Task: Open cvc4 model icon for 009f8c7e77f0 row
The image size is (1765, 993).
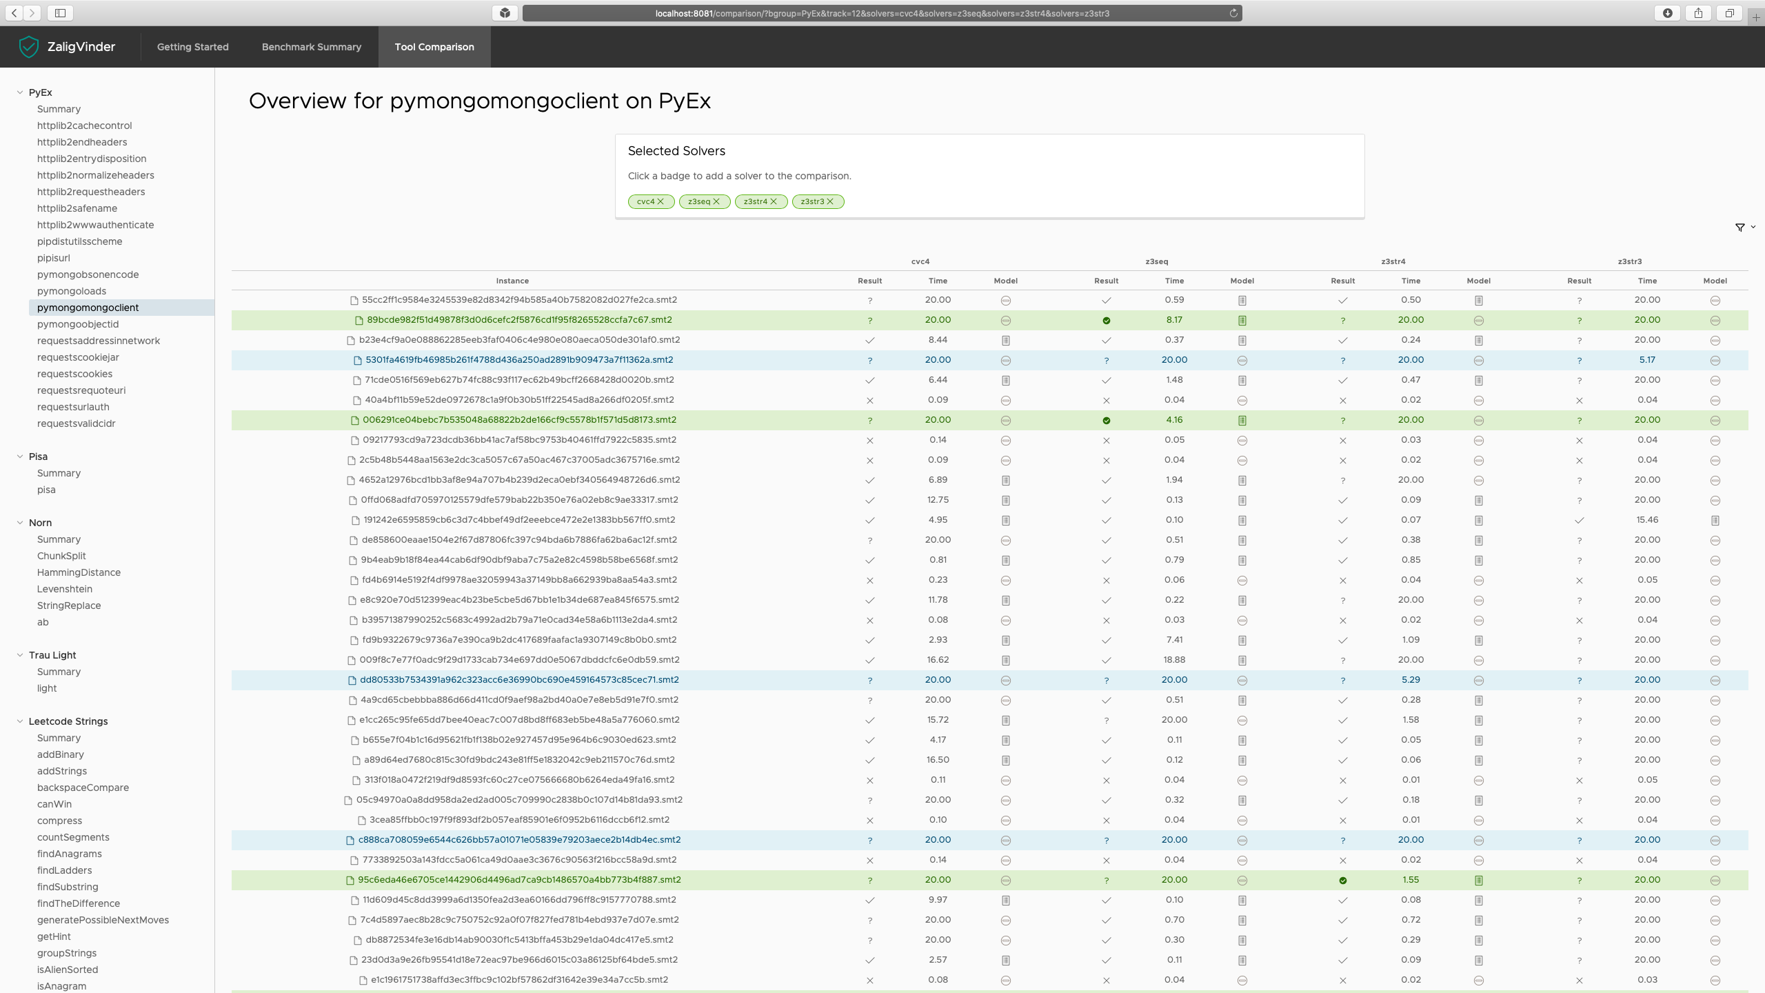Action: [x=1006, y=661]
